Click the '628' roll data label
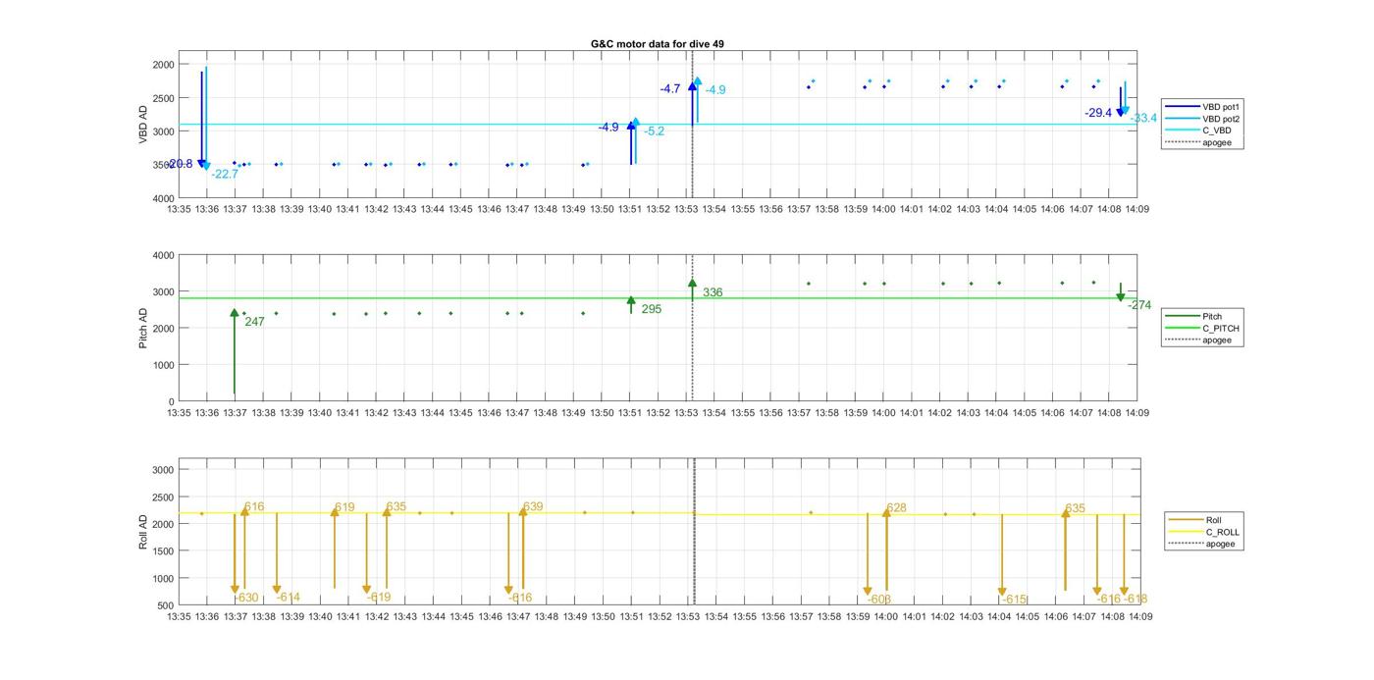This screenshot has height=680, width=1374. coord(896,508)
